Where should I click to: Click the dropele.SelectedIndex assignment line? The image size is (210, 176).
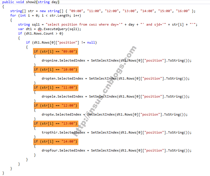[x=116, y=96]
